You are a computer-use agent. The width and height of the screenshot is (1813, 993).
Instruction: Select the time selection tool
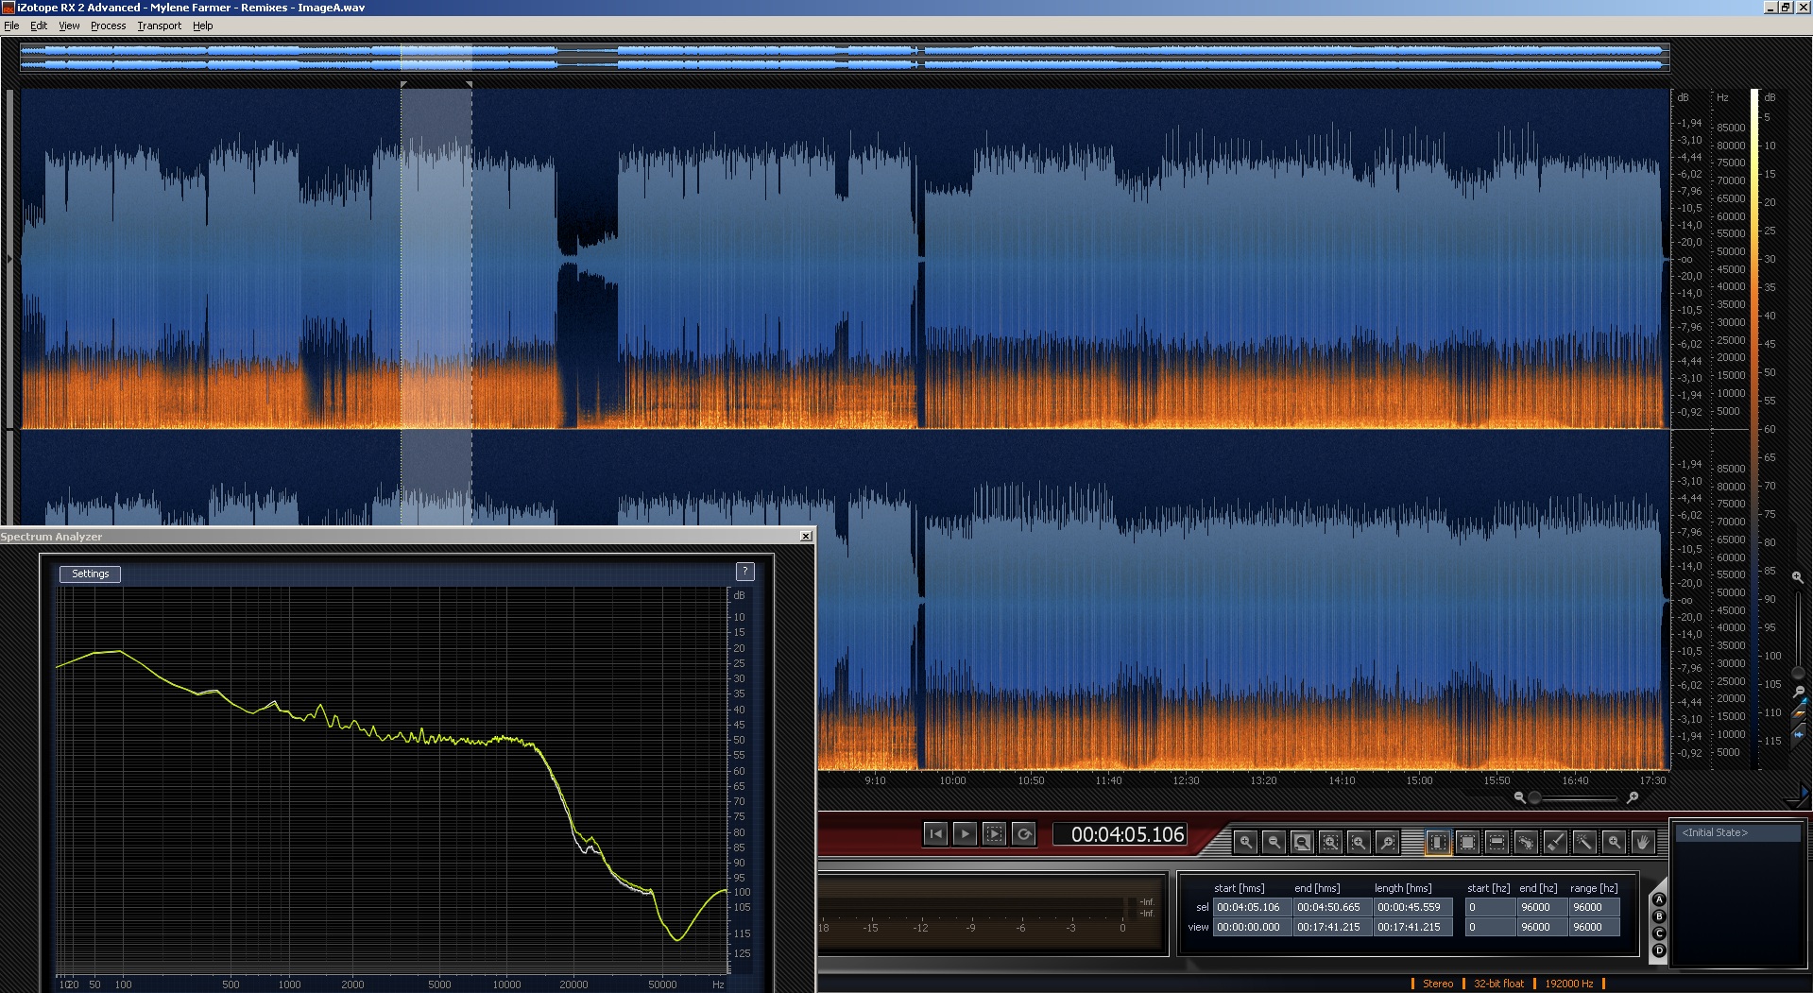1437,842
